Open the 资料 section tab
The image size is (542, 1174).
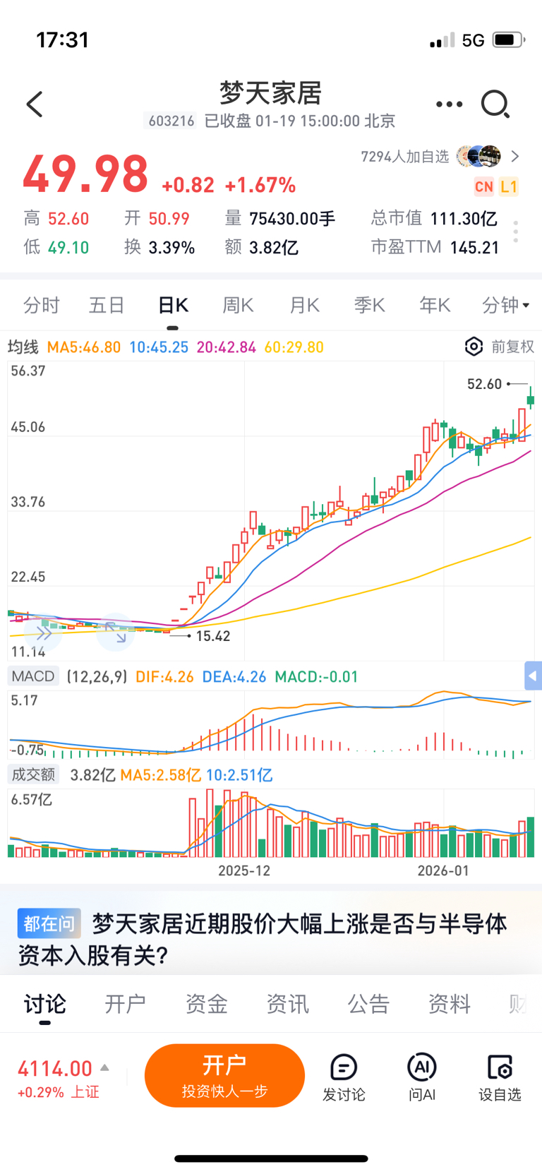(450, 1003)
